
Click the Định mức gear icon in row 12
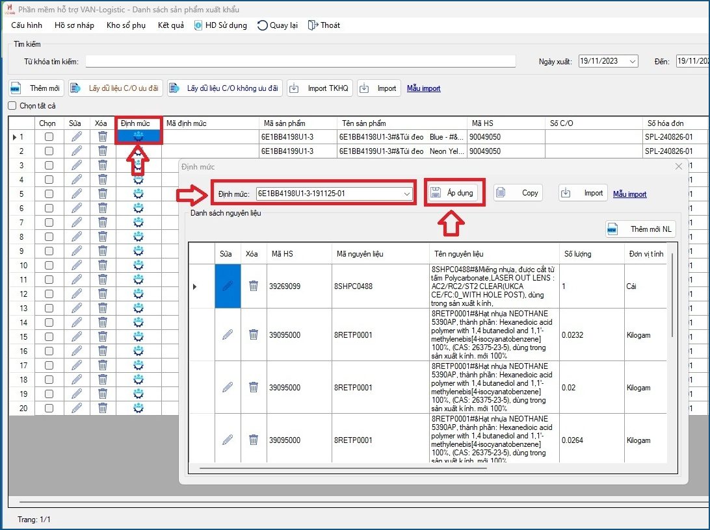(x=138, y=294)
